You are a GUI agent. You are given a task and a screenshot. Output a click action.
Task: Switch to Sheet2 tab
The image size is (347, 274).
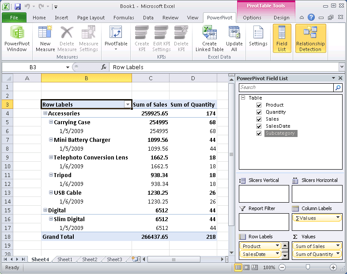pyautogui.click(x=90, y=259)
